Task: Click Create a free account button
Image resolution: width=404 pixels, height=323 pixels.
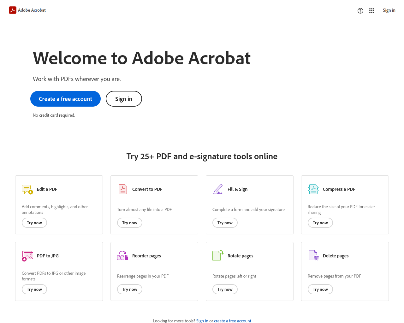Action: (x=65, y=99)
